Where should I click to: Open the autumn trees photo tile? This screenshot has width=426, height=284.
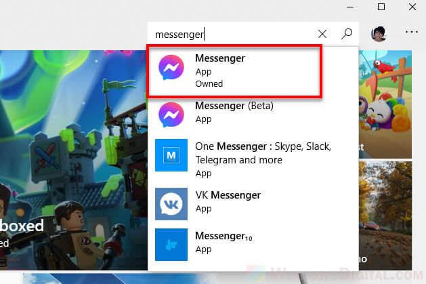click(385, 216)
